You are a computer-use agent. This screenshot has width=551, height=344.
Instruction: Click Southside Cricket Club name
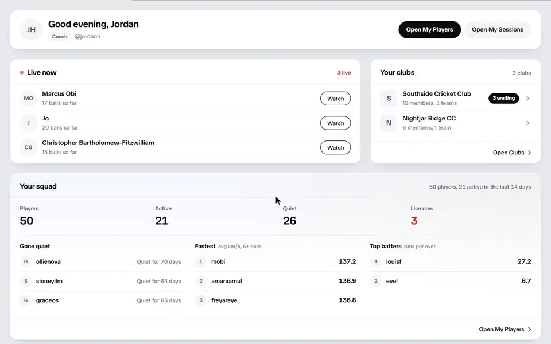coord(436,93)
